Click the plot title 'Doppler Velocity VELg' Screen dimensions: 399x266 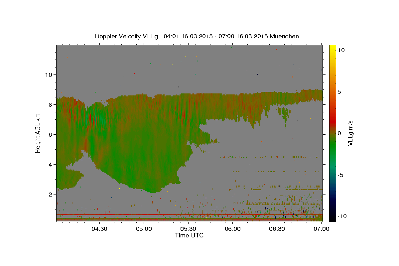127,36
